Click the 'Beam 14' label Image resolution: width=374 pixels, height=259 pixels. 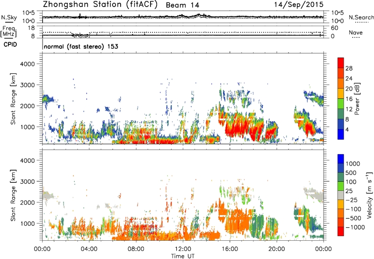click(182, 5)
